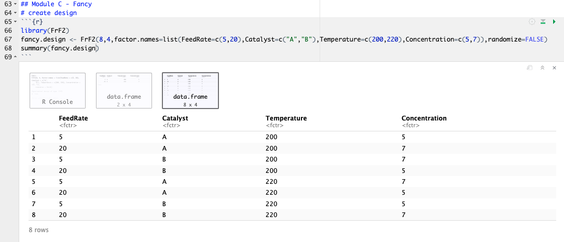Click the Concentration column header
This screenshot has height=242, width=564.
click(423, 118)
